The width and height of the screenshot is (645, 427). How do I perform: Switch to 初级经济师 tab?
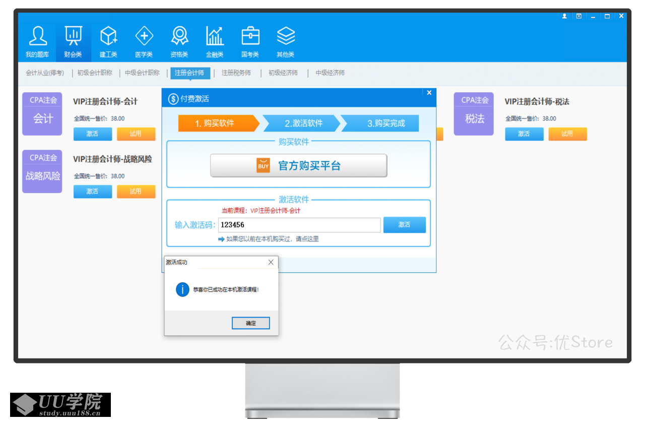283,73
